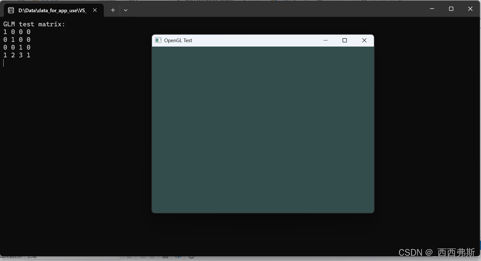The height and width of the screenshot is (261, 481).
Task: Expand the terminal profile dropdown chevron
Action: [x=126, y=10]
